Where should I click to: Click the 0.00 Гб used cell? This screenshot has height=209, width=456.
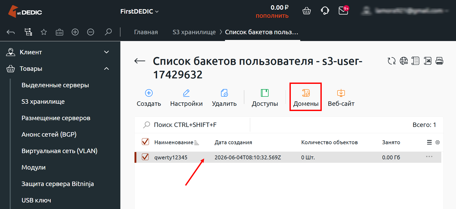click(x=391, y=158)
